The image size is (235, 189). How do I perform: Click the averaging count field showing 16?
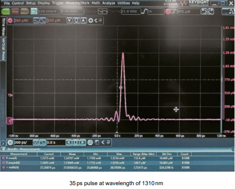click(x=155, y=12)
